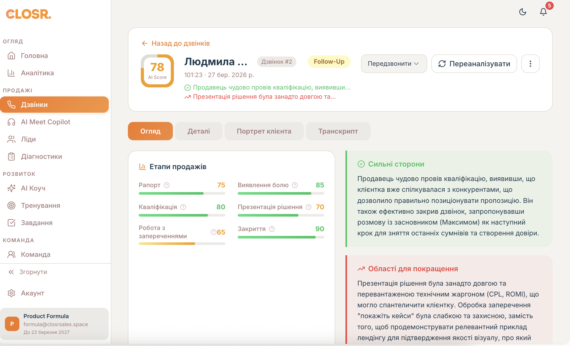Click the help icon next to Рапорт
Viewport: 570px width, 346px height.
pos(167,185)
